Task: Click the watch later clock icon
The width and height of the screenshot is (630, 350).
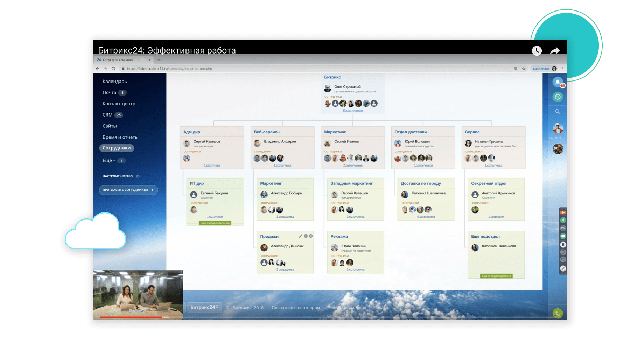Action: (x=537, y=51)
